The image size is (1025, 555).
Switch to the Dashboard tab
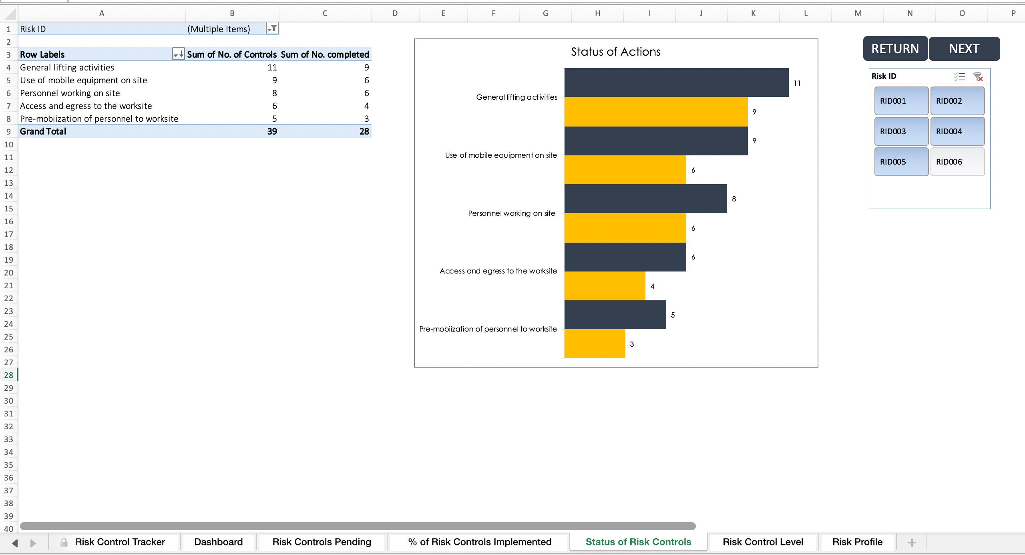218,542
